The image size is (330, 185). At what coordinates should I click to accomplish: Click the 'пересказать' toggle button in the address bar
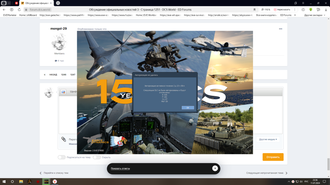coord(282,10)
